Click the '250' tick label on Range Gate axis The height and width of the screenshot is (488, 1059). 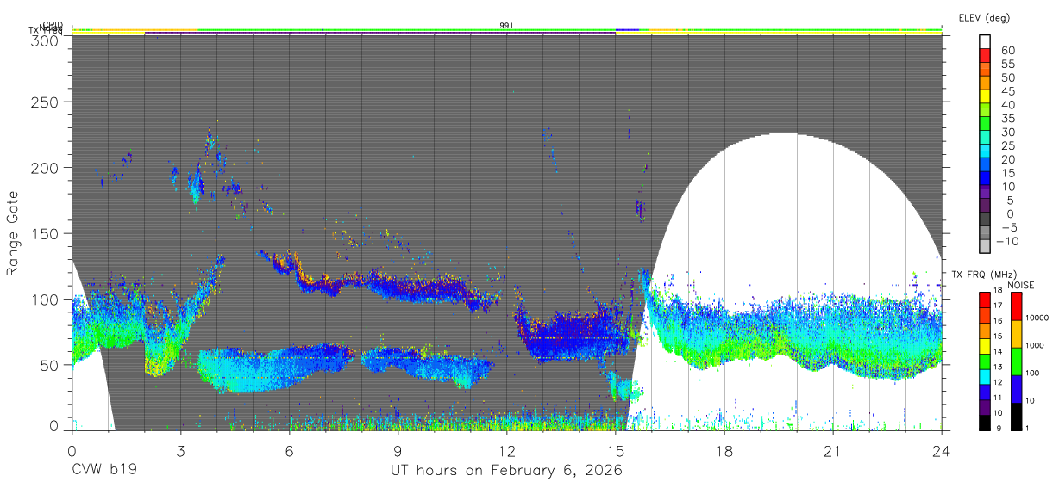(x=45, y=102)
